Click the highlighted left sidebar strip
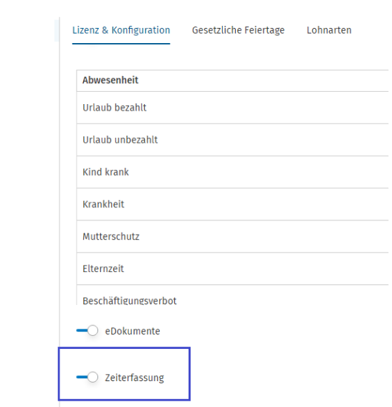Image resolution: width=392 pixels, height=407 pixels. (57, 30)
